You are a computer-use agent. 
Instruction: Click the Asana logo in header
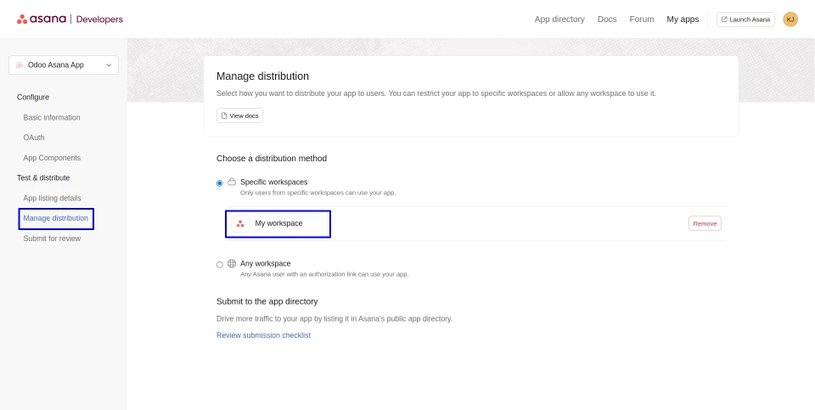pos(42,19)
